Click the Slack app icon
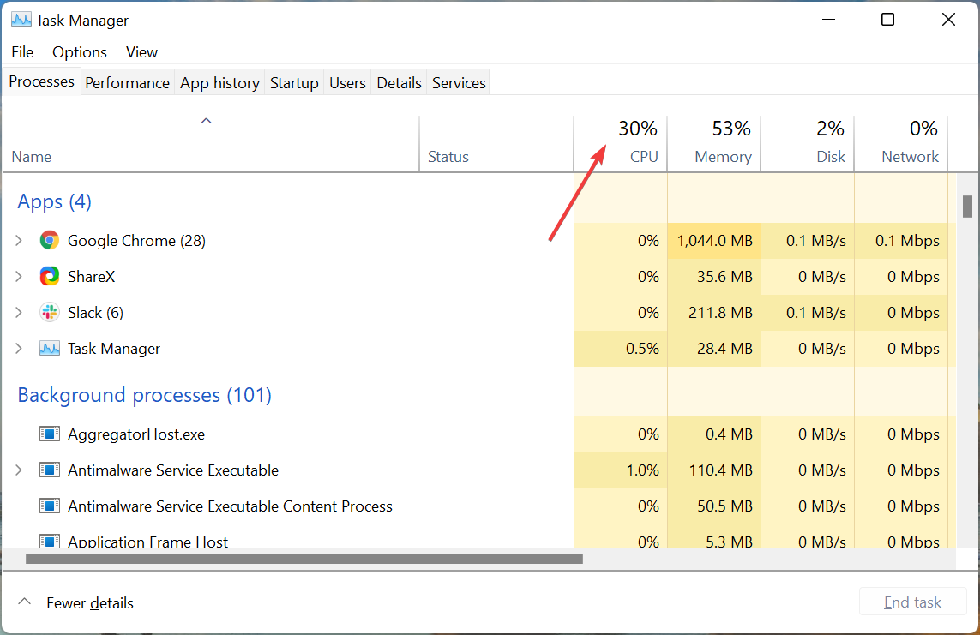The image size is (980, 635). [x=50, y=312]
